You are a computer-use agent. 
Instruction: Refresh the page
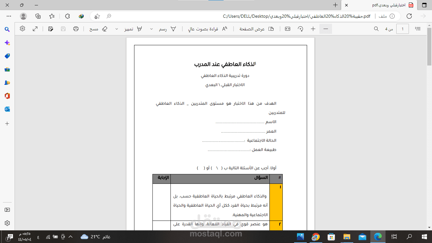click(409, 16)
